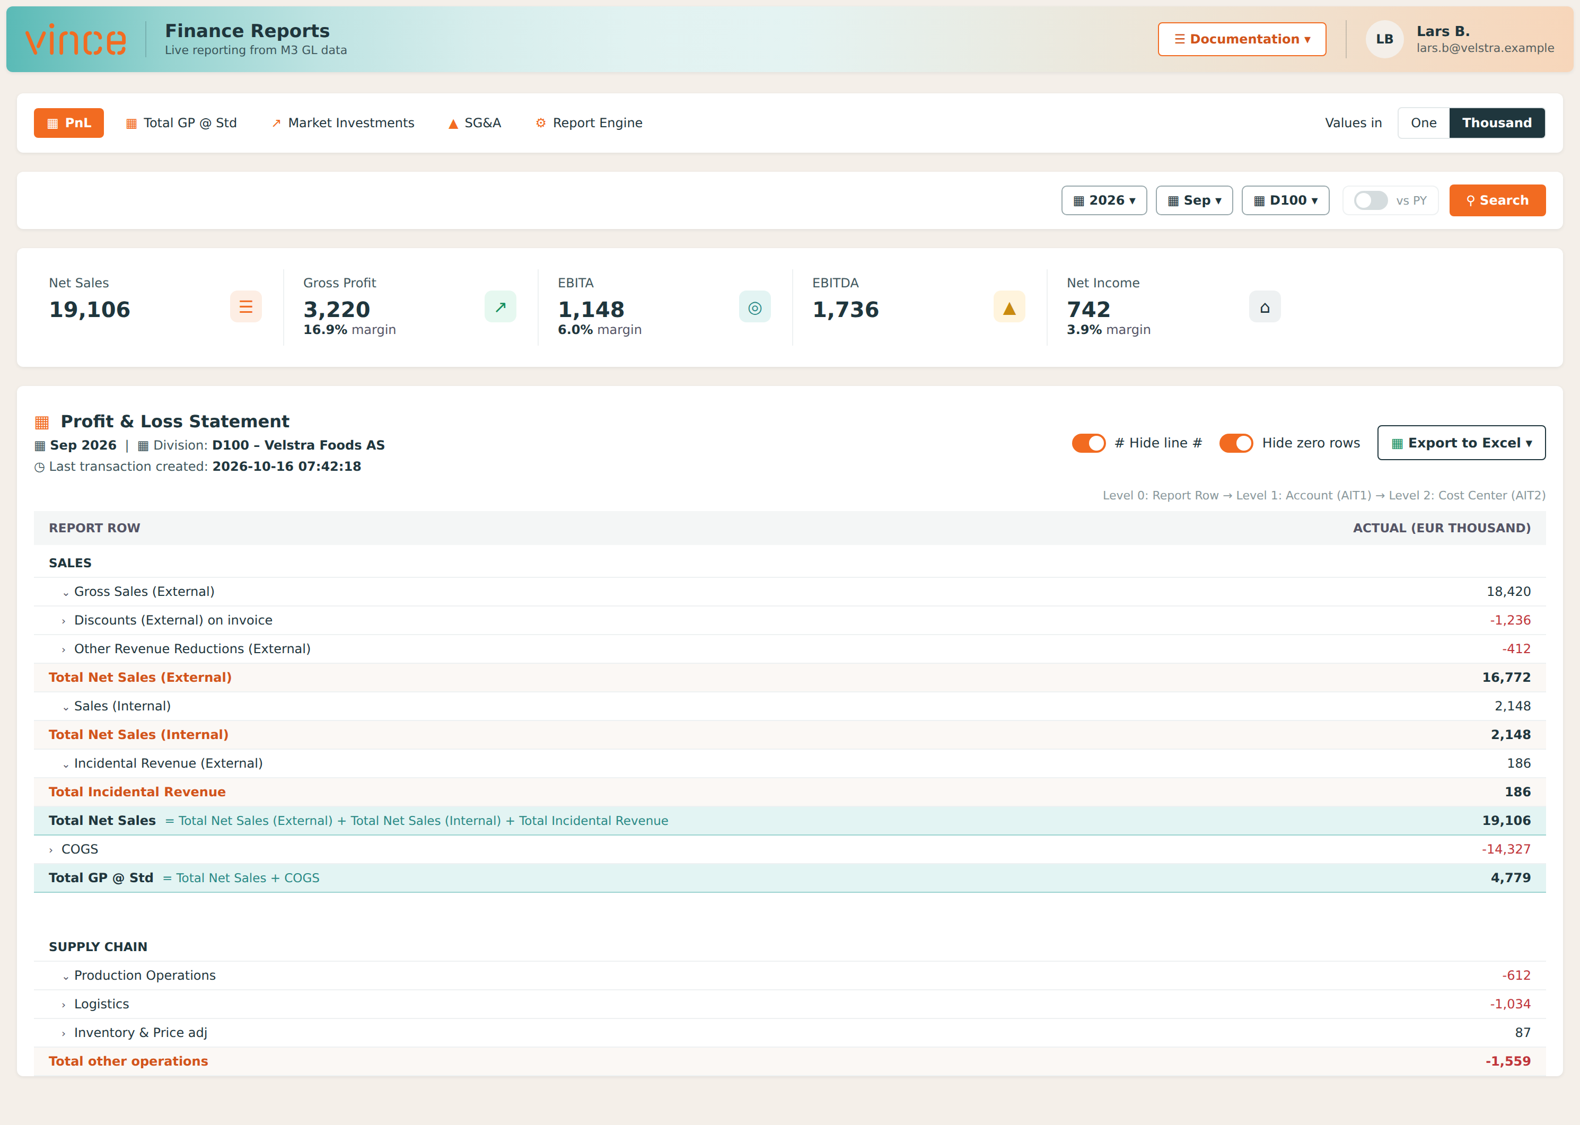Click the clock icon before Last transaction created
This screenshot has width=1580, height=1125.
click(x=39, y=468)
